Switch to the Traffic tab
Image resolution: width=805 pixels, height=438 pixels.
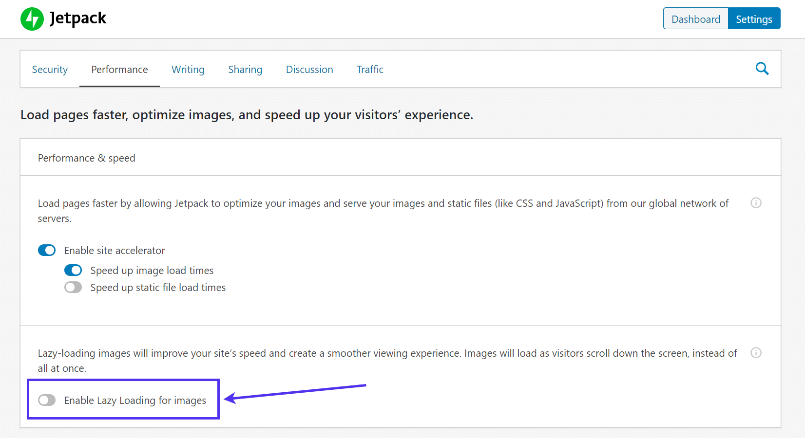(370, 70)
